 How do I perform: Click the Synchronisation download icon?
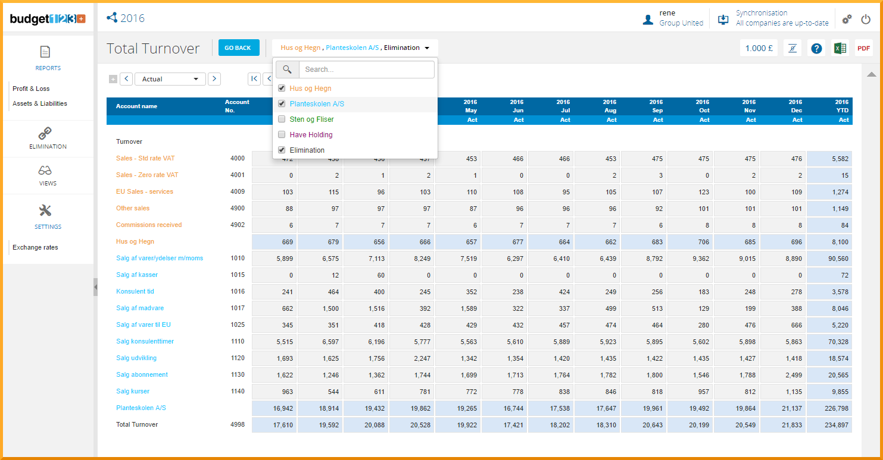723,19
